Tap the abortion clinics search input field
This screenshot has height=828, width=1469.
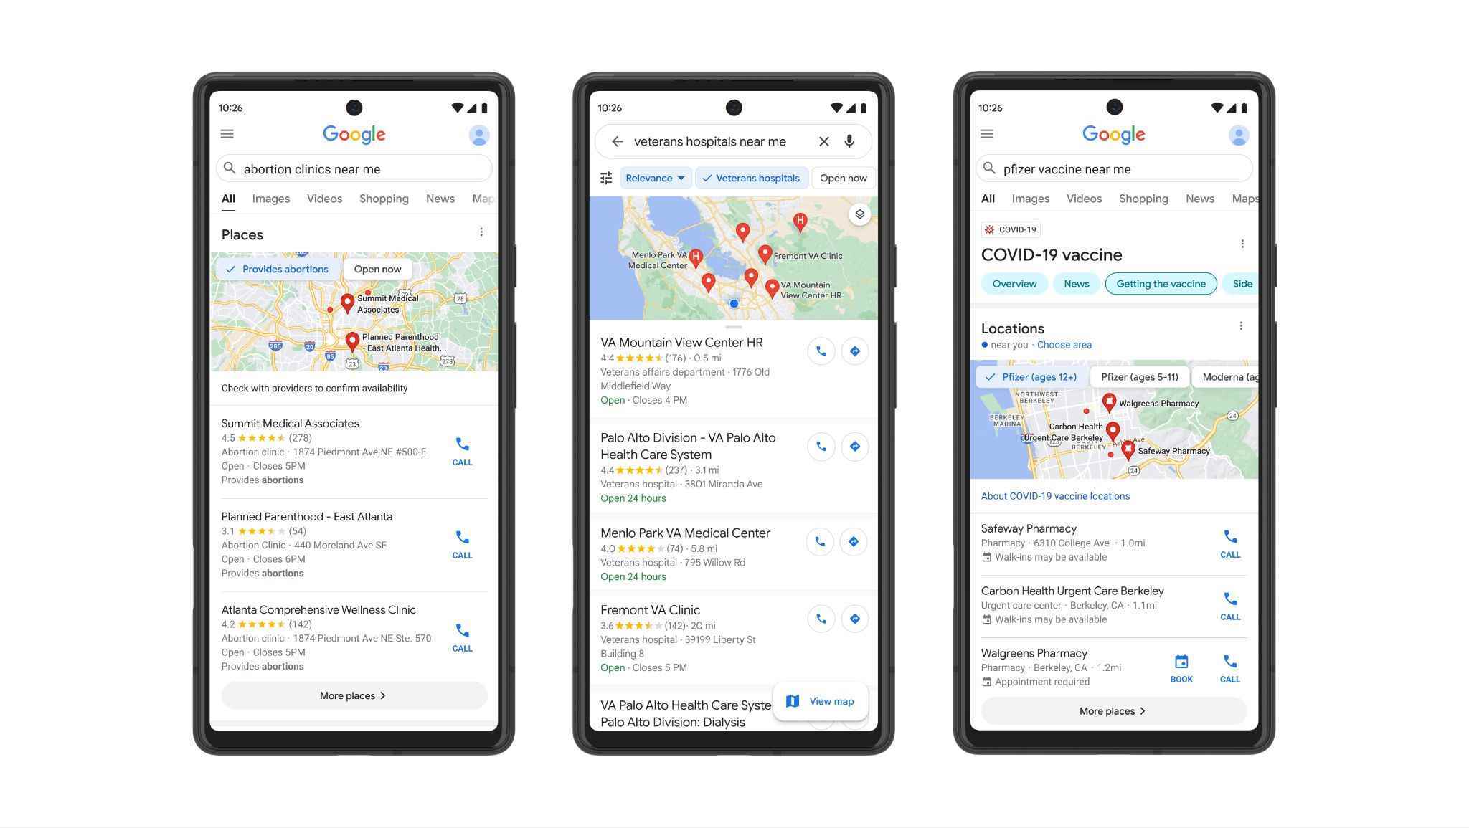tap(353, 168)
